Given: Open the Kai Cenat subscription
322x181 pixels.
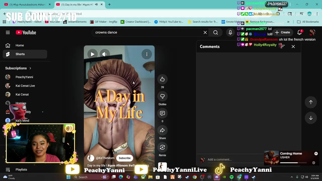Looking at the screenshot, I should 25,95.
